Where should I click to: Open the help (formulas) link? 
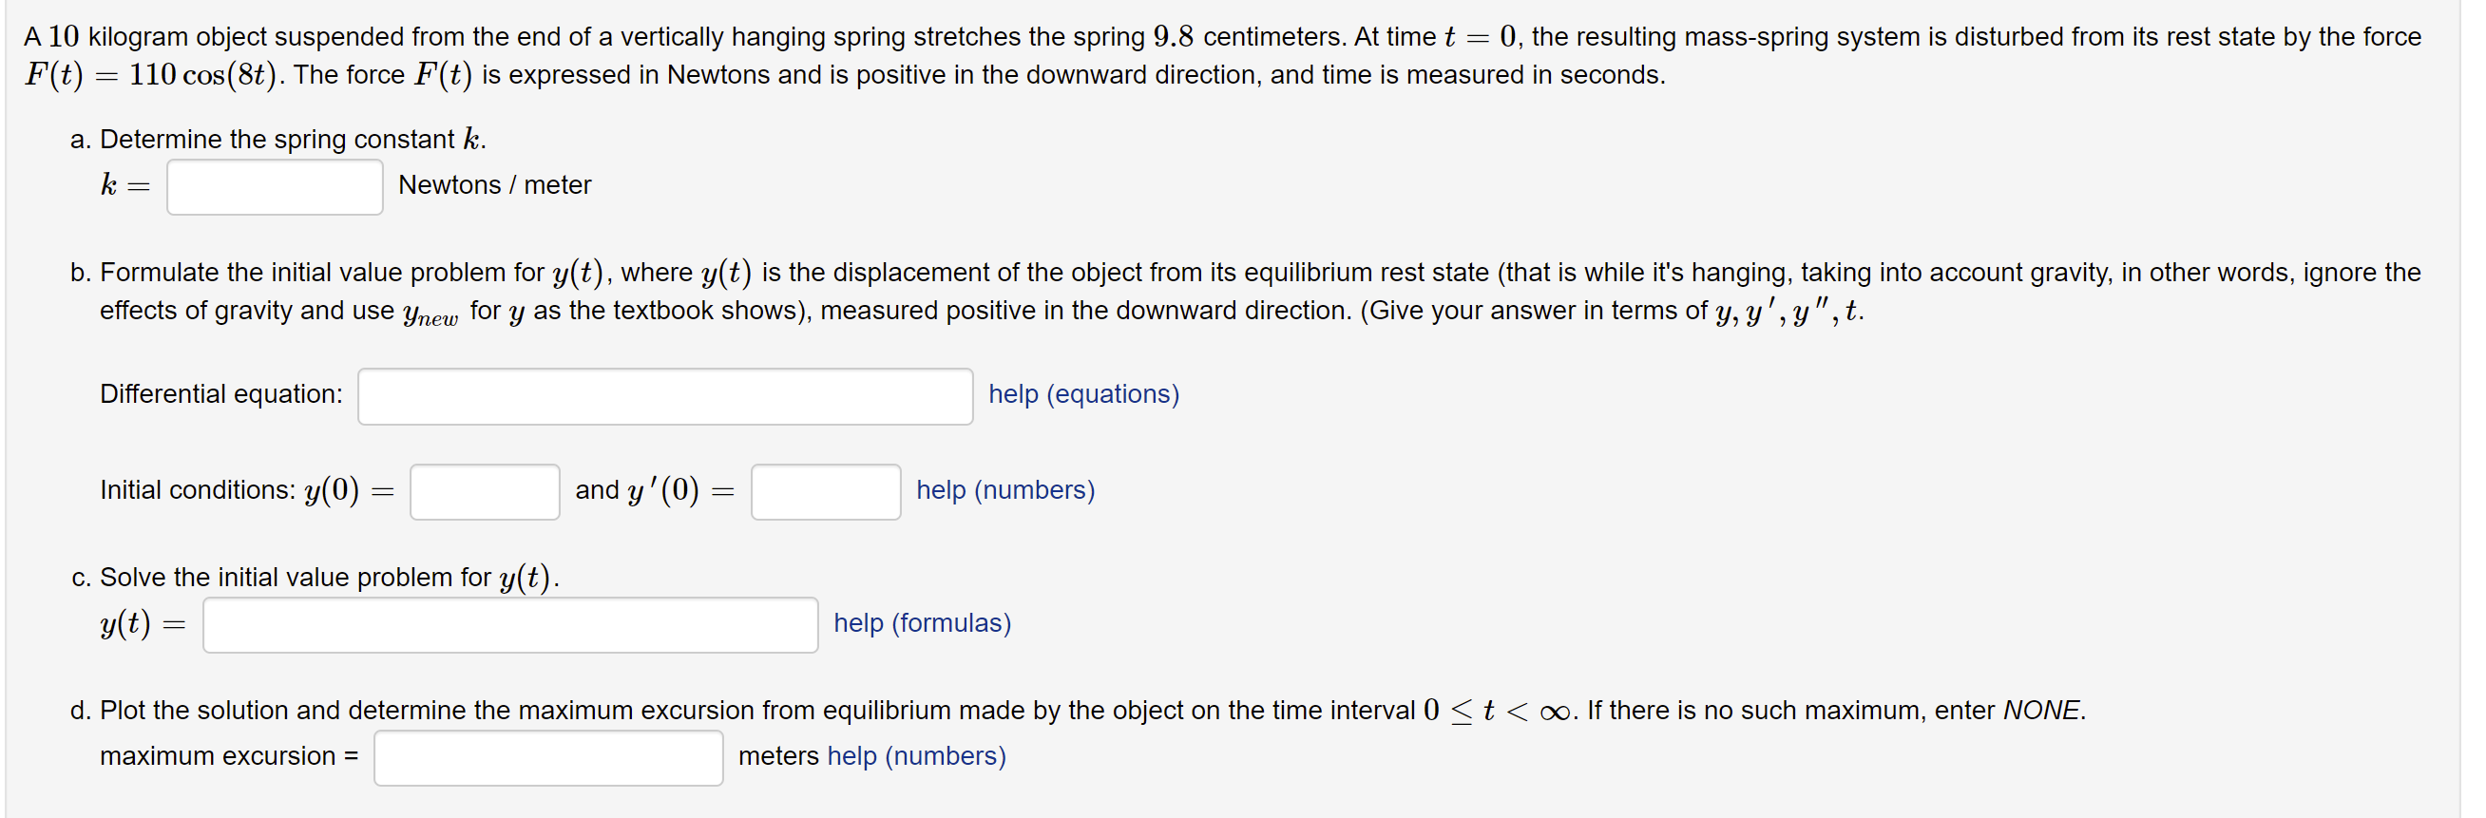pos(922,624)
